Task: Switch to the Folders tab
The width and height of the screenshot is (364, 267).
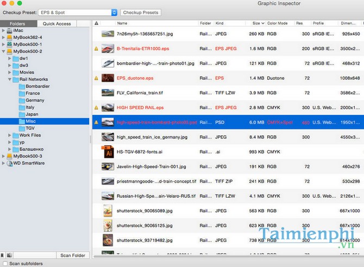Action: 17,24
